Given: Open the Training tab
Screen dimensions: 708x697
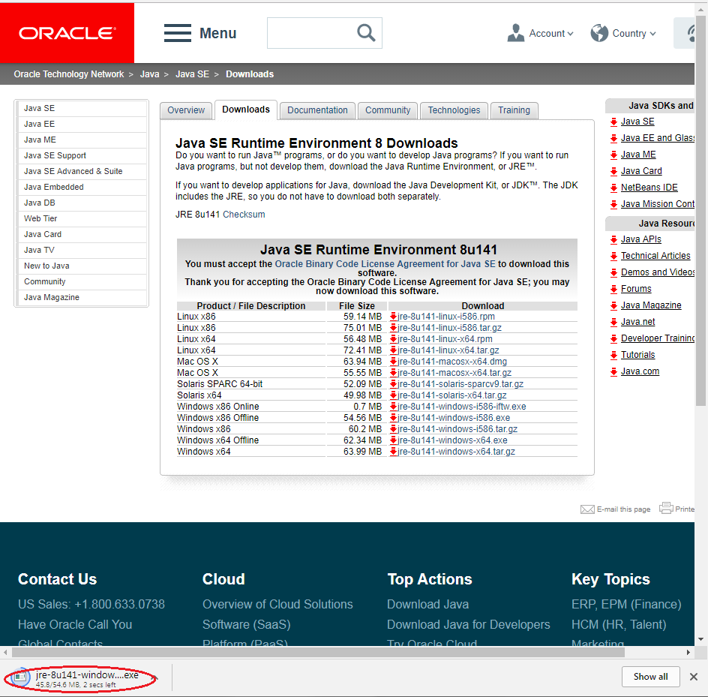Looking at the screenshot, I should coord(514,110).
